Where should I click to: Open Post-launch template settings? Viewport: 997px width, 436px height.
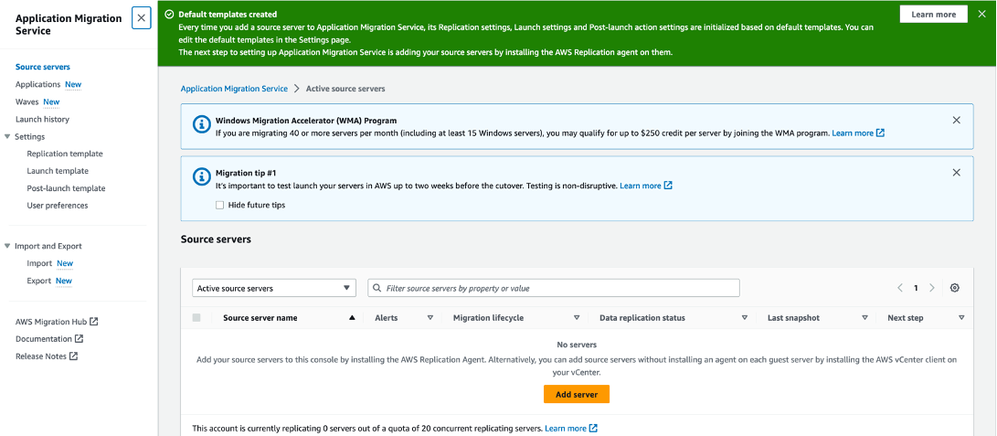[x=66, y=188]
